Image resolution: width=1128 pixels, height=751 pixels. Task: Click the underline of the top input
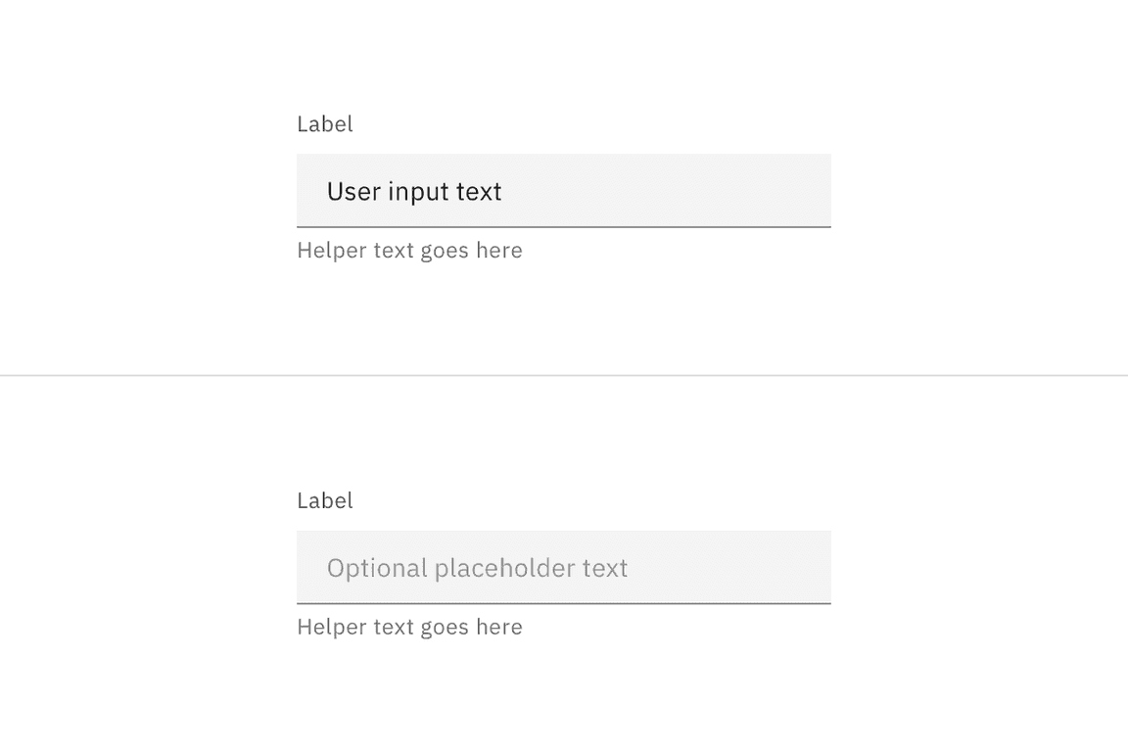tap(564, 227)
